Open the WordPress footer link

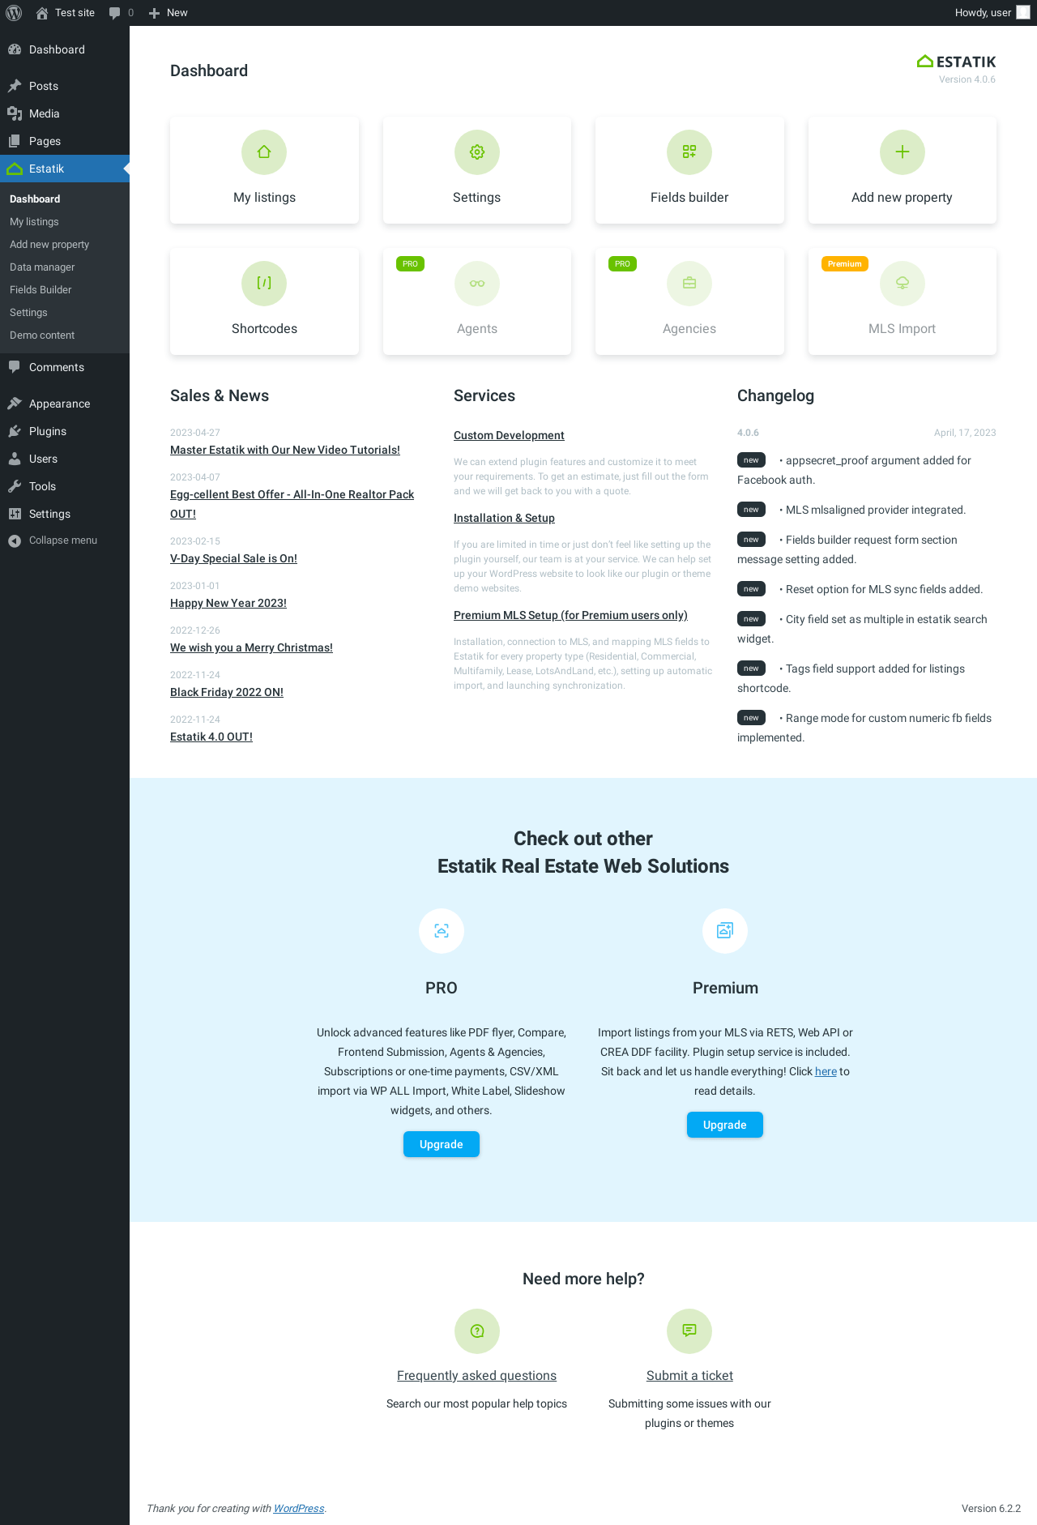click(x=299, y=1508)
